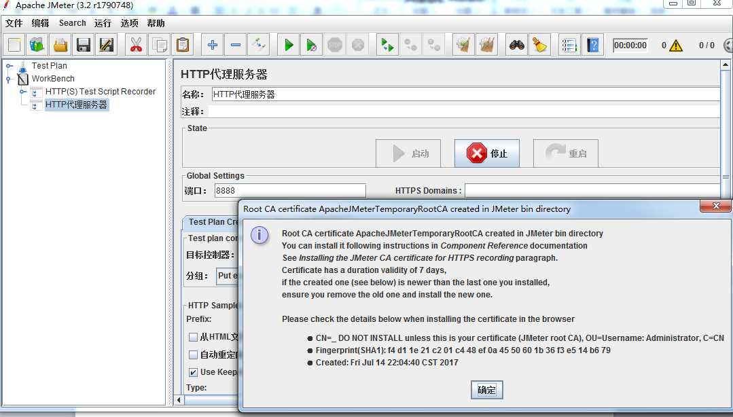Select the Test Plan Creation tab
Viewport: 733px width, 417px height.
pyautogui.click(x=211, y=222)
